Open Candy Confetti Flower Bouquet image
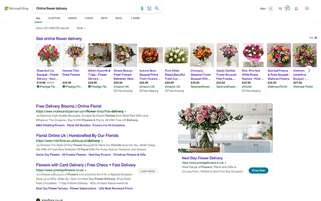This screenshot has height=201, width=321. 228,55
